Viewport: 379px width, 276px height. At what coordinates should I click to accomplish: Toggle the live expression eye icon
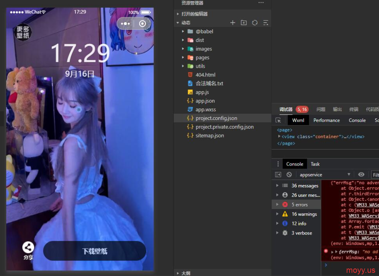coord(361,175)
